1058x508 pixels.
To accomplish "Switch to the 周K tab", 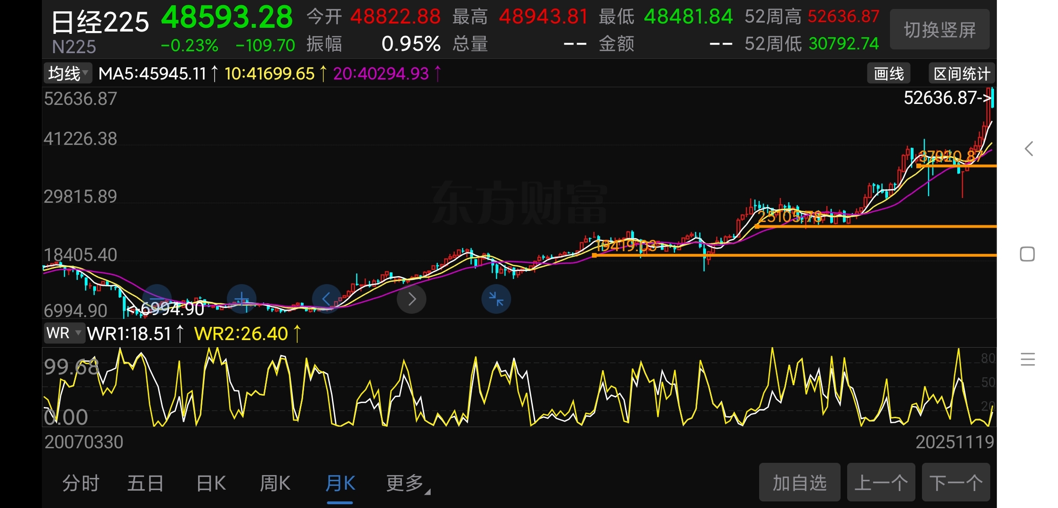I will click(275, 483).
